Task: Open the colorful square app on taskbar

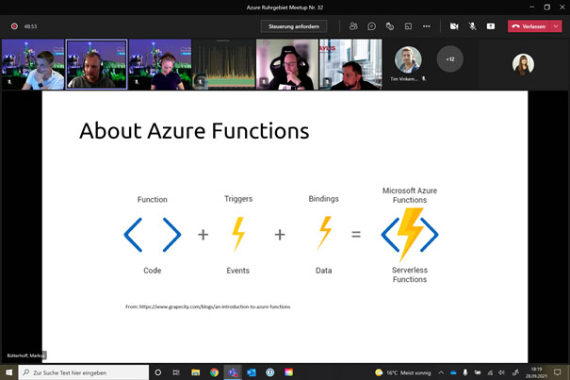Action: [288, 372]
